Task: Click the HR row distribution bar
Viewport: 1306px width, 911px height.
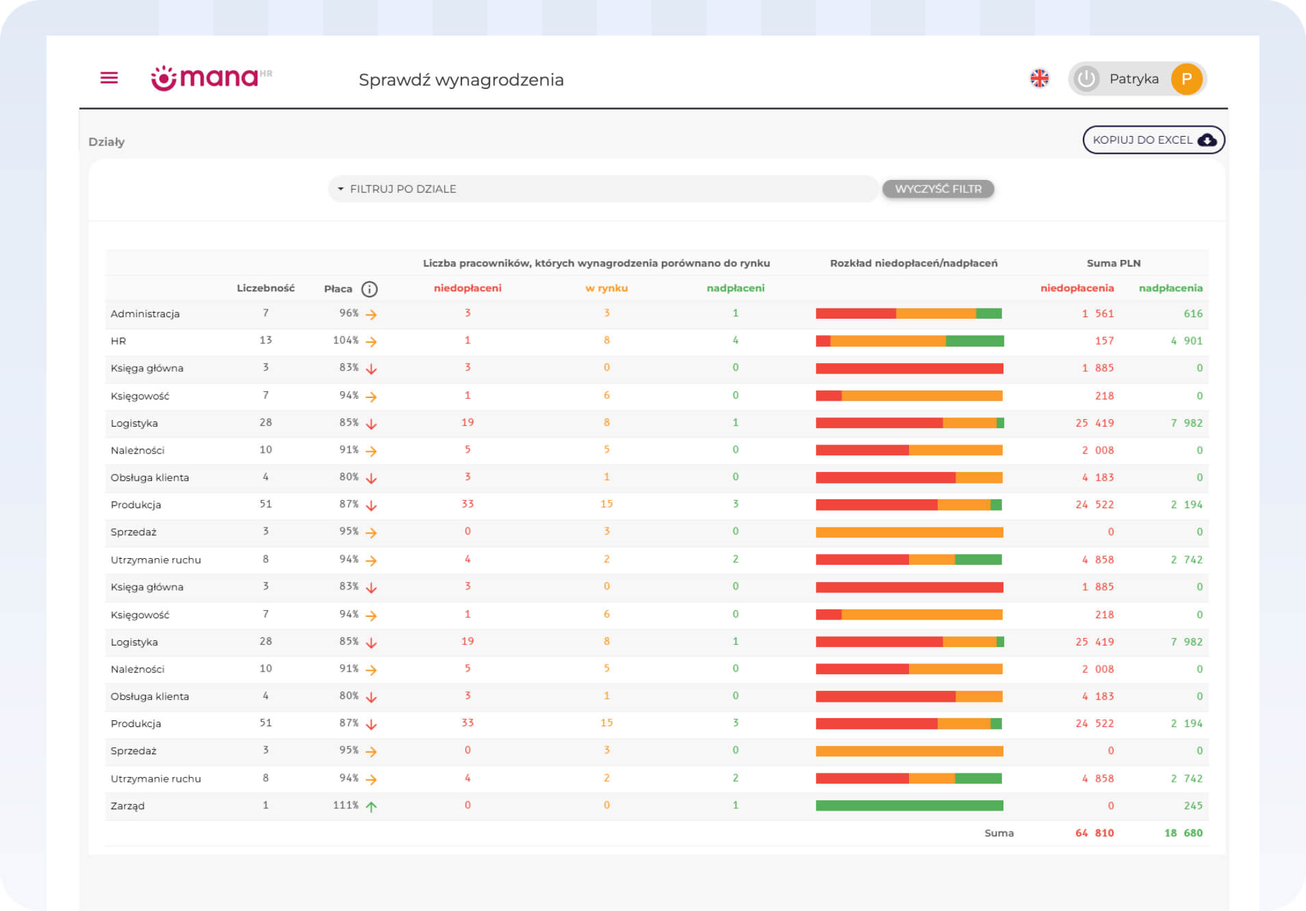Action: tap(909, 341)
